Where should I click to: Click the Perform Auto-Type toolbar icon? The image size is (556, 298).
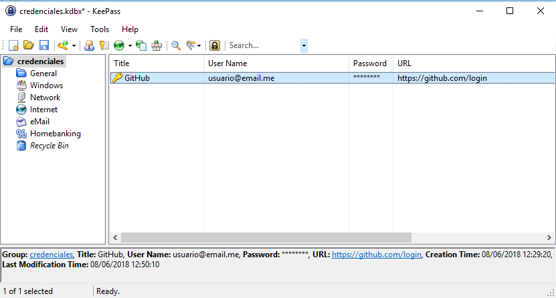[157, 45]
